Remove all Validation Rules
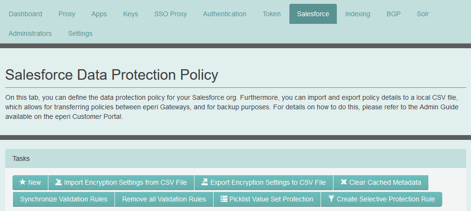The image size is (471, 211). point(164,200)
